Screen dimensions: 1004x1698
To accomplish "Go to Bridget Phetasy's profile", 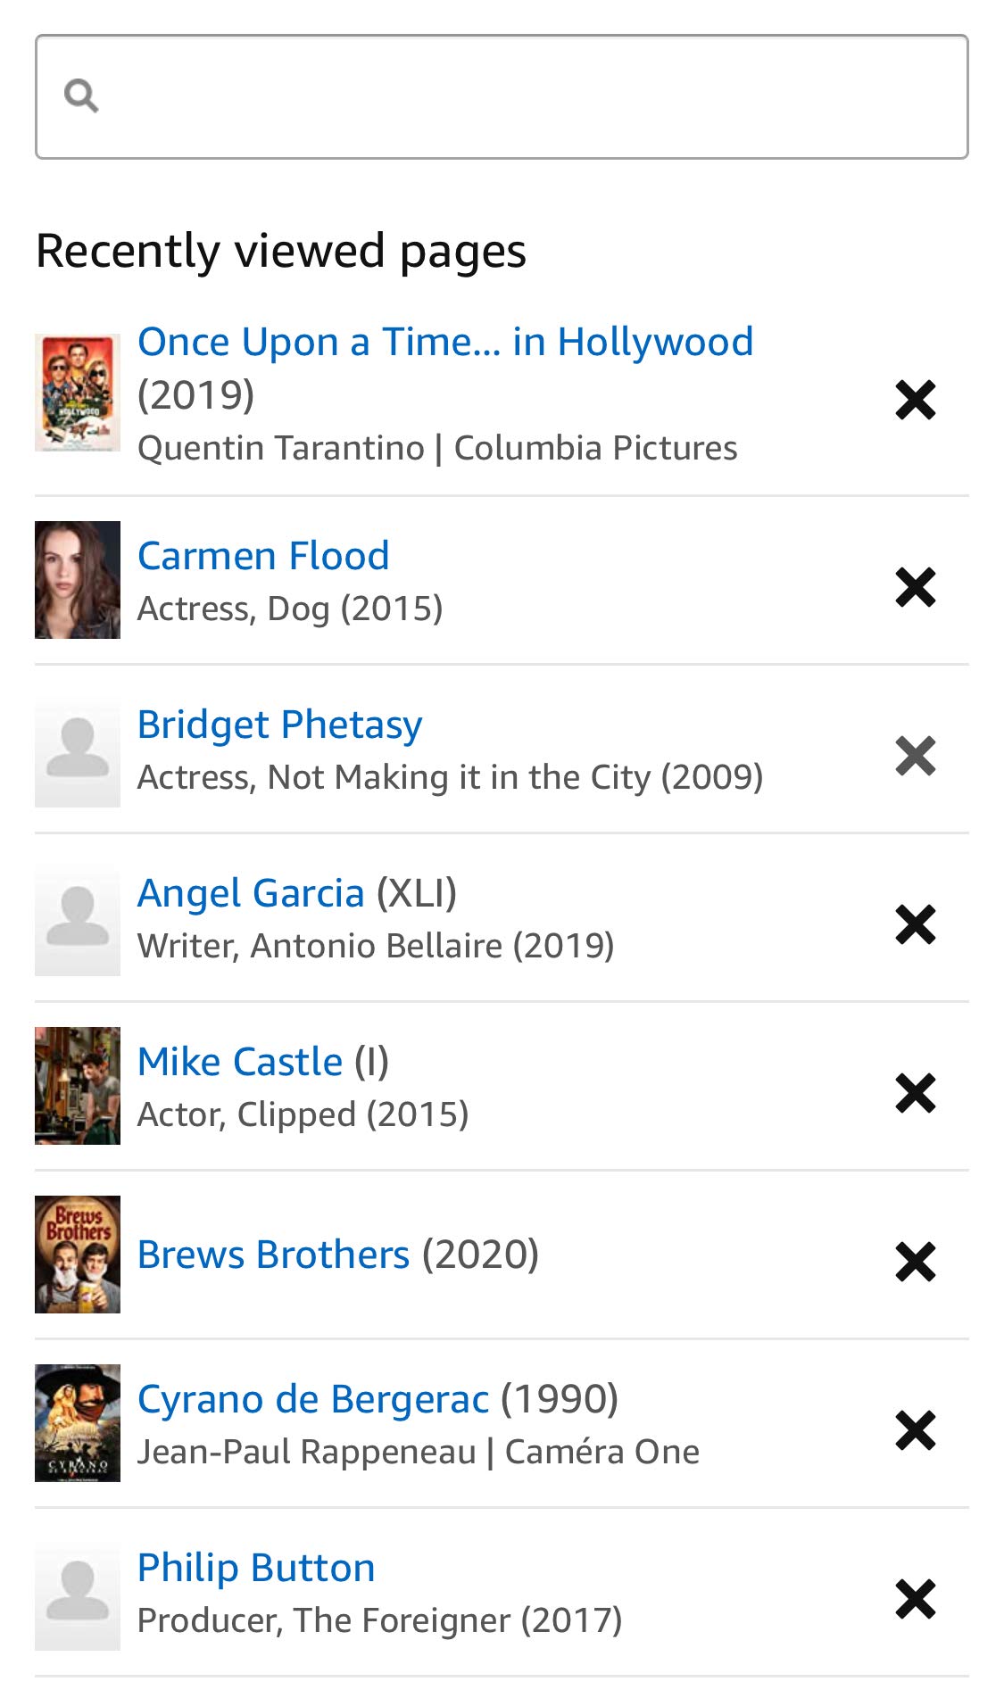I will 279,725.
